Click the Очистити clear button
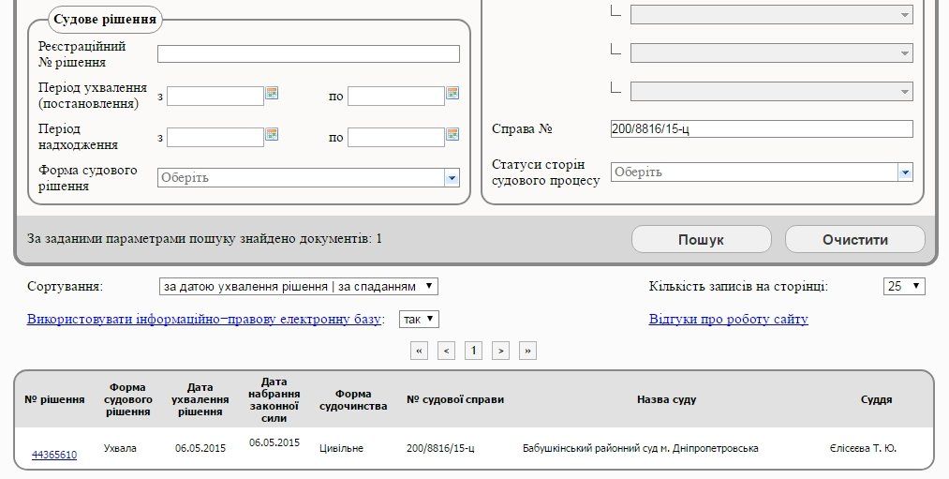 (x=855, y=240)
